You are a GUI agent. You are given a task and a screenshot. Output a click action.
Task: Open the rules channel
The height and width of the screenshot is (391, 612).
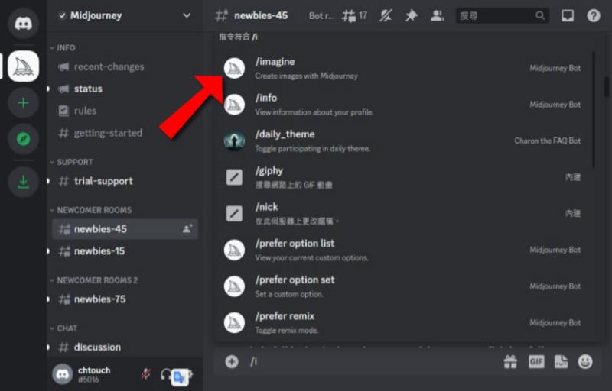(125, 111)
